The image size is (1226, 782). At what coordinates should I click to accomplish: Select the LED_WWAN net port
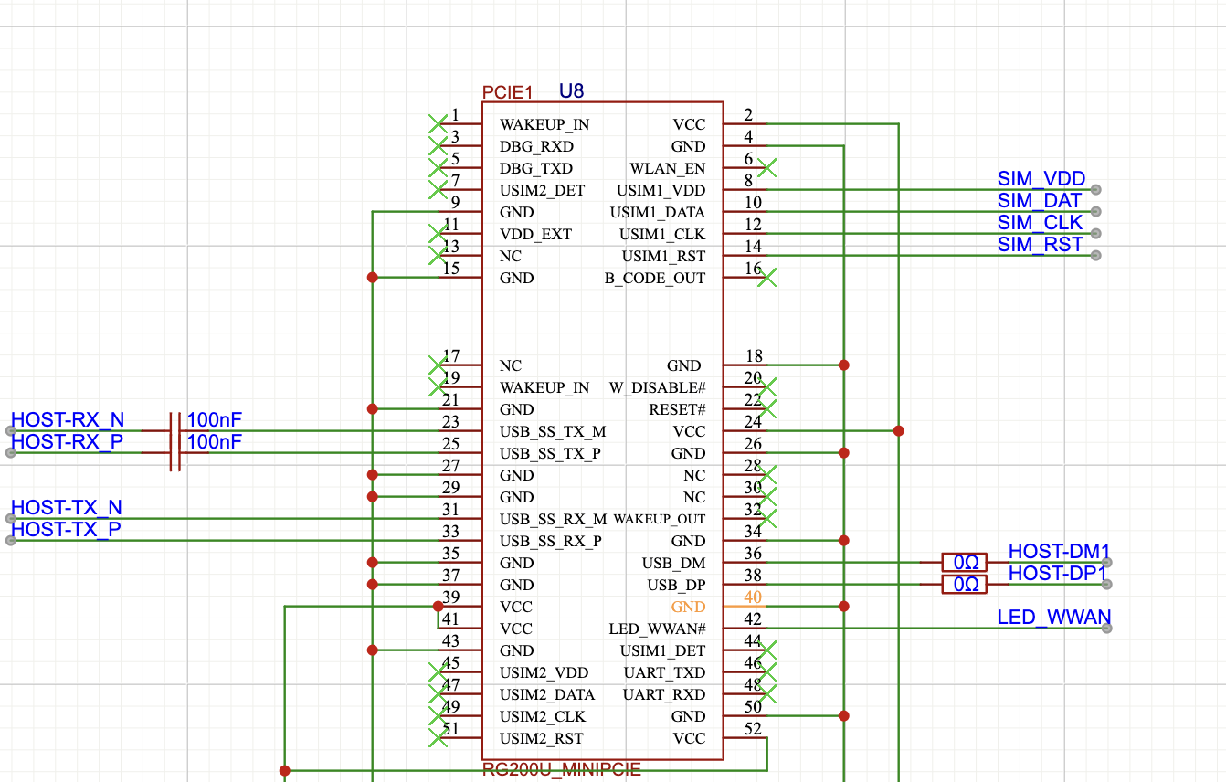point(1052,618)
